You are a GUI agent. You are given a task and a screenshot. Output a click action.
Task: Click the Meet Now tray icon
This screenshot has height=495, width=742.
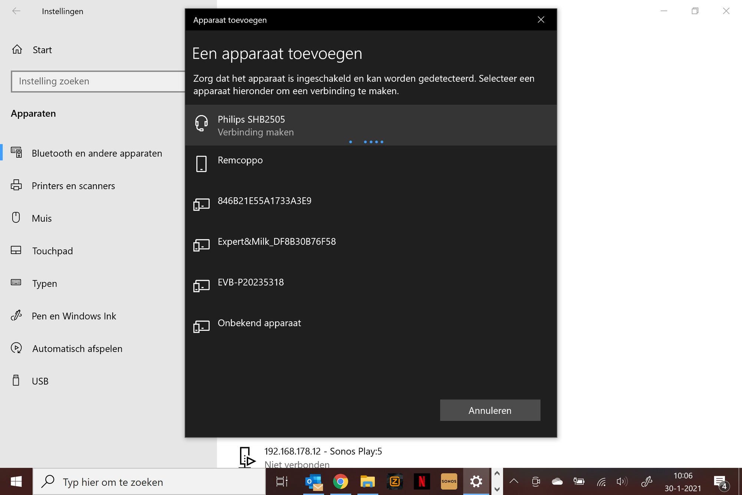click(x=536, y=482)
